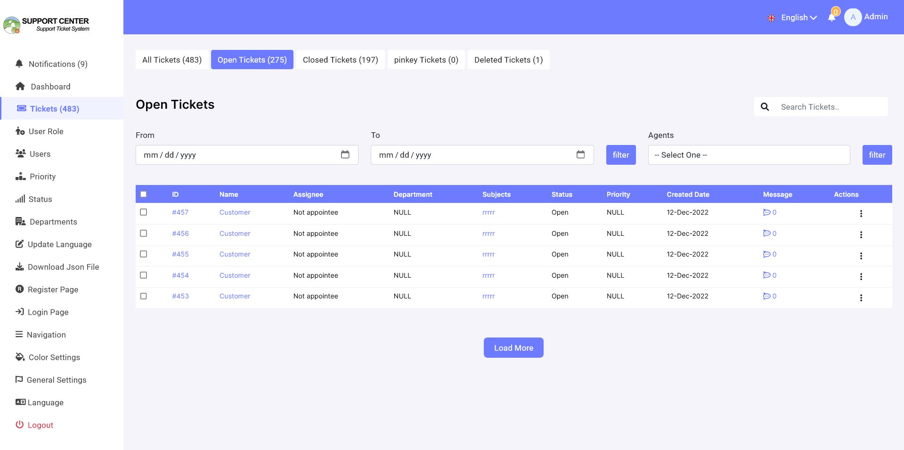Open calendar picker for To date
The width and height of the screenshot is (904, 450).
pyautogui.click(x=580, y=154)
